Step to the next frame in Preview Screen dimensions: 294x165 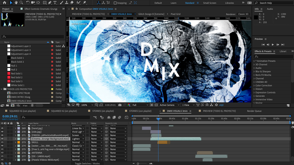pyautogui.click(x=278, y=45)
